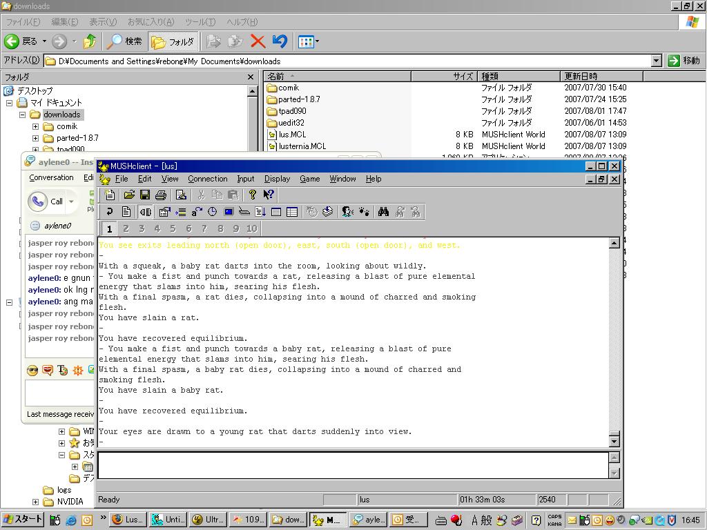707x530 pixels.
Task: Open the Display menu in MUSHclient
Action: 277,179
